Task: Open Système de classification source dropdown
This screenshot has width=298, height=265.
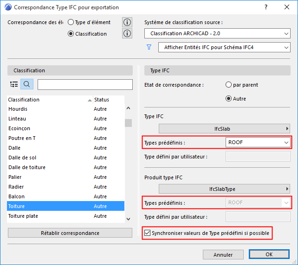Action: coord(217,33)
